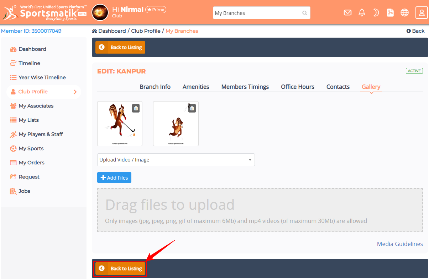Click the search magnifier icon
This screenshot has width=429, height=279.
[x=305, y=13]
